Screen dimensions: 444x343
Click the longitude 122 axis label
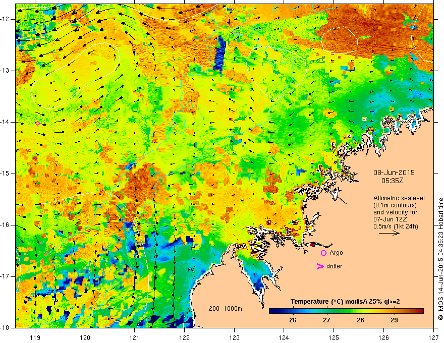tap(184, 337)
